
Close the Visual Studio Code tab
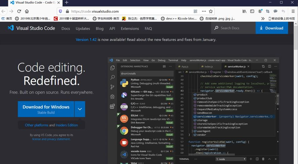(59, 3)
